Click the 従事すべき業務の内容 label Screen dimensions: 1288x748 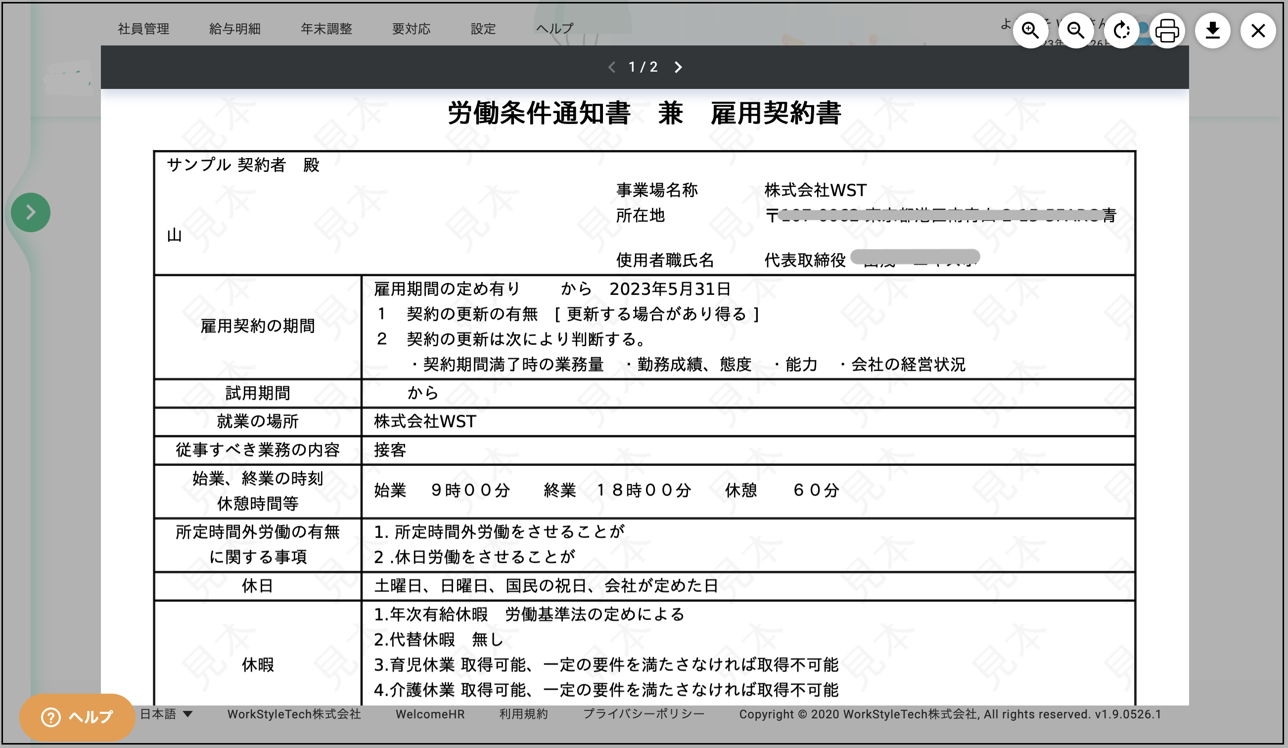coord(258,450)
